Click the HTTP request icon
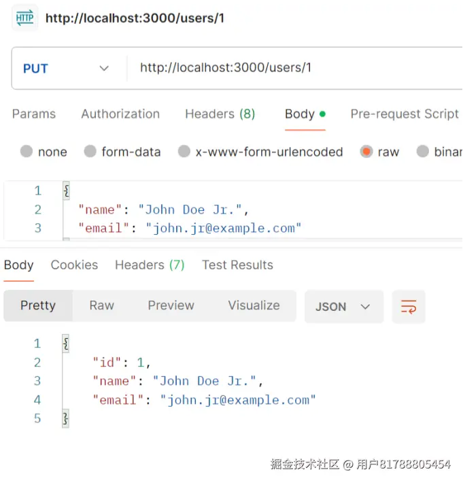Viewport: 463px width, 483px height. (x=24, y=18)
